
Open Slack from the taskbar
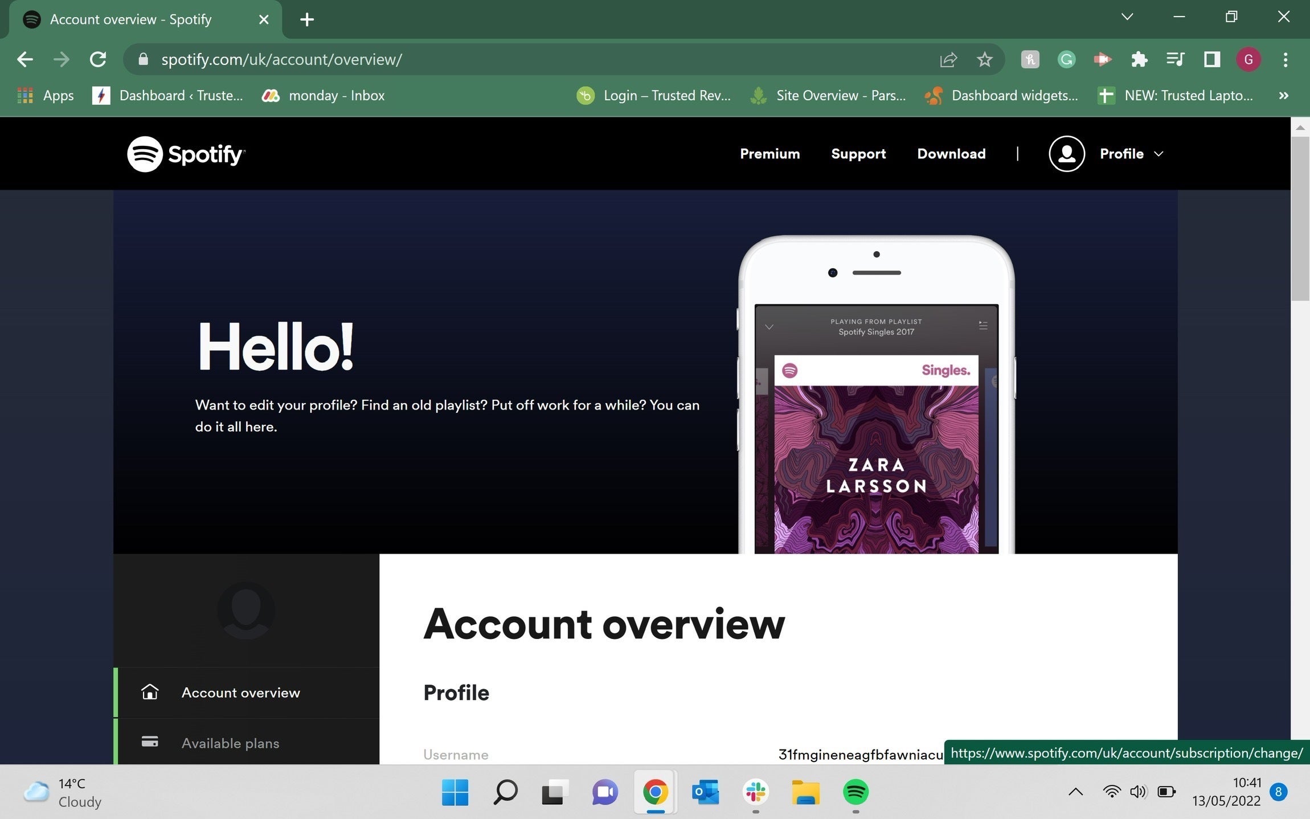point(755,792)
